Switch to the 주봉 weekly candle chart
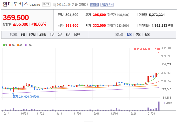 pyautogui.click(x=138, y=35)
